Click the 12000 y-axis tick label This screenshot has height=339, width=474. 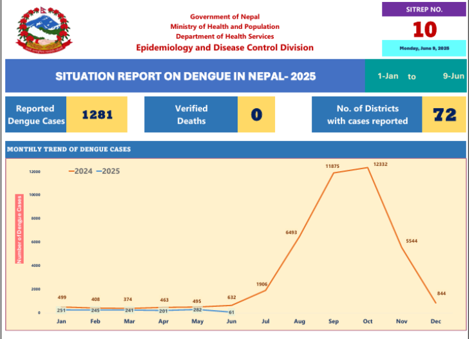tap(35, 172)
